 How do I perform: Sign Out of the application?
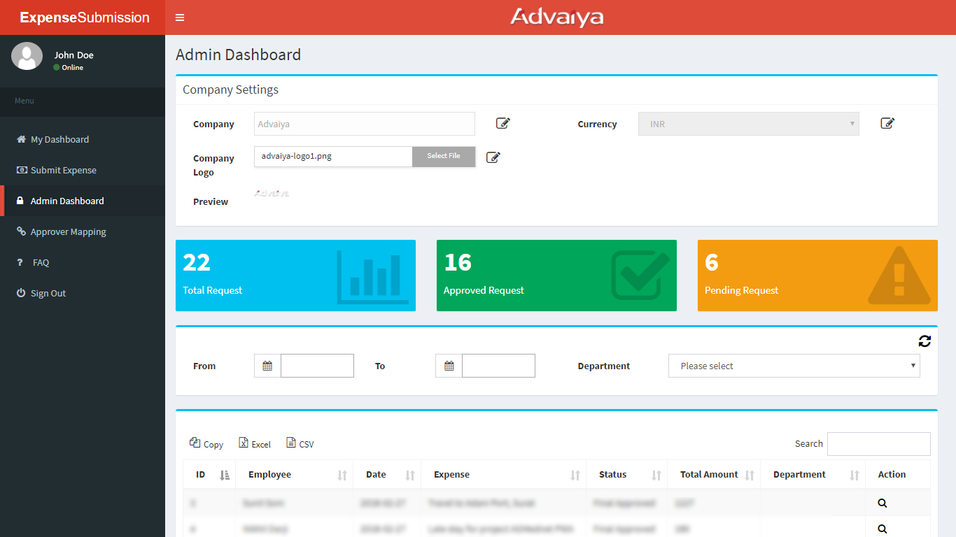pos(83,293)
